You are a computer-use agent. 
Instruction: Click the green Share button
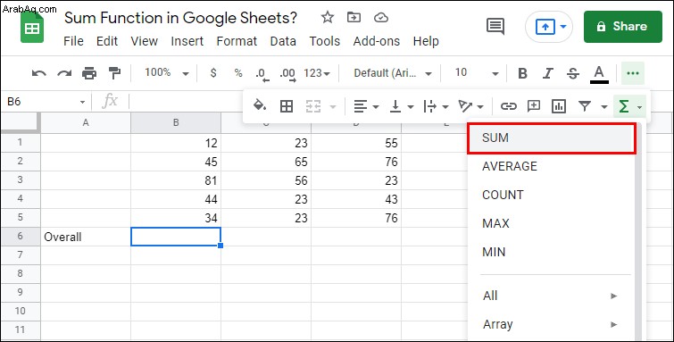click(x=623, y=27)
